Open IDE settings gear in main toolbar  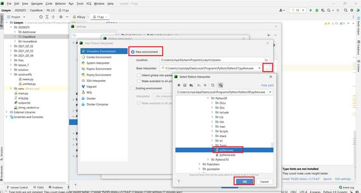coord(351,11)
